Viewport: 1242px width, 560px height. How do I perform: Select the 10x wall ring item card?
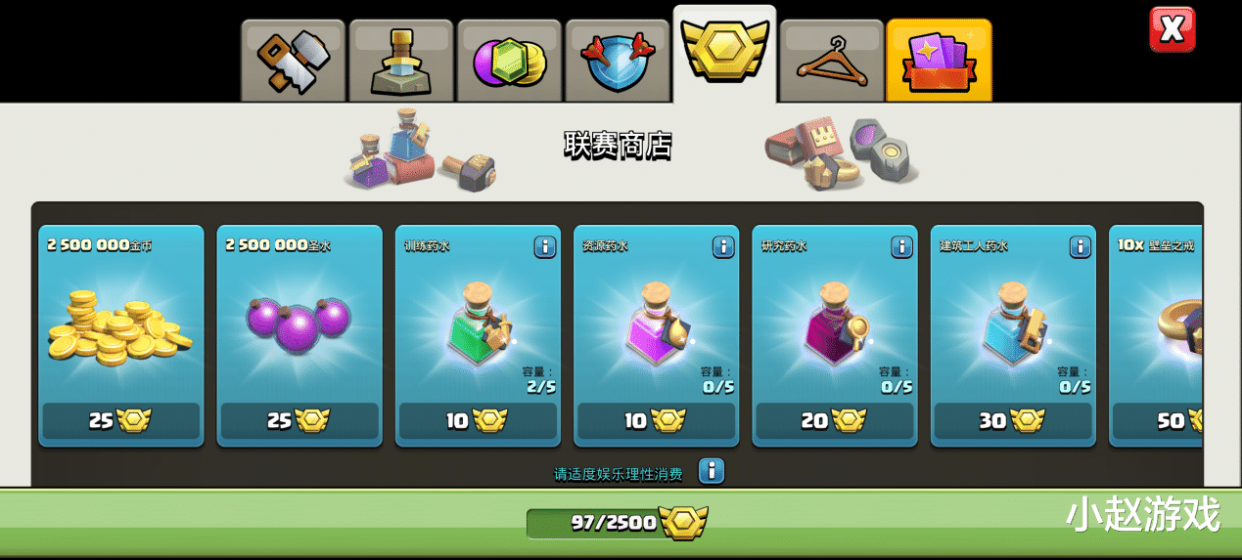[1156, 335]
